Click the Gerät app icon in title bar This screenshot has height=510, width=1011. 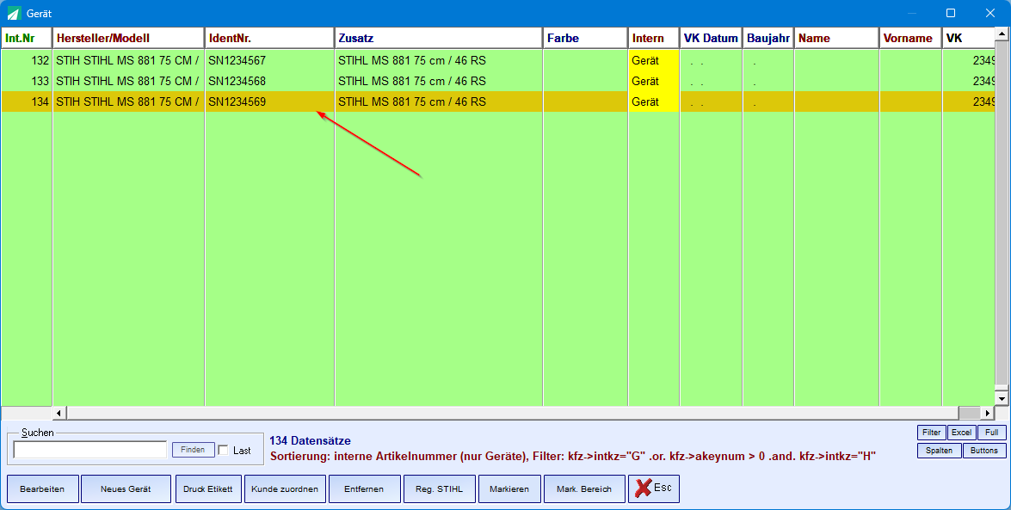(x=14, y=13)
